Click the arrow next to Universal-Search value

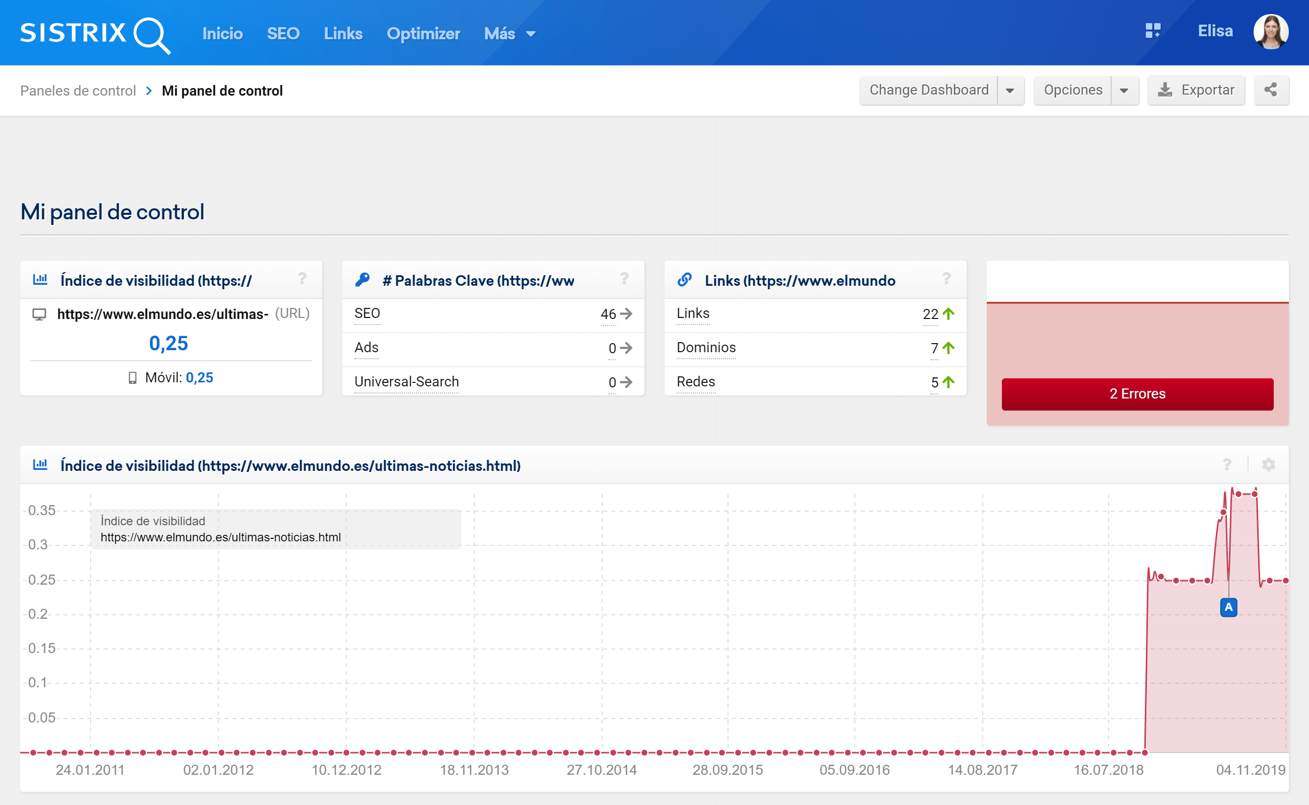[x=626, y=382]
